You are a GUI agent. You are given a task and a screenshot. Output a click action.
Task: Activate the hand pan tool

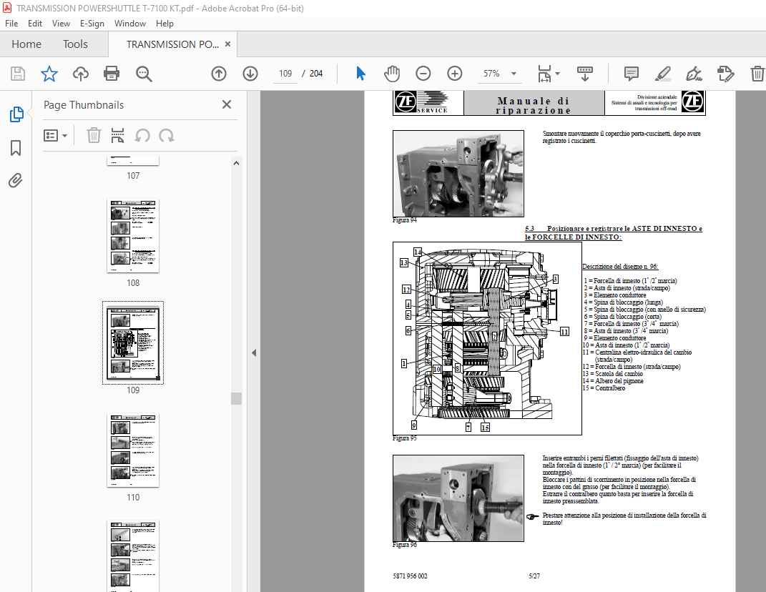392,74
